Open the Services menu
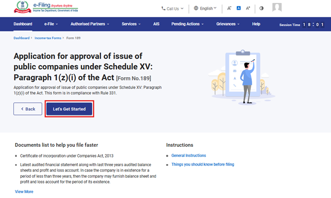Screen dimensions: 331x198 [x=131, y=24]
